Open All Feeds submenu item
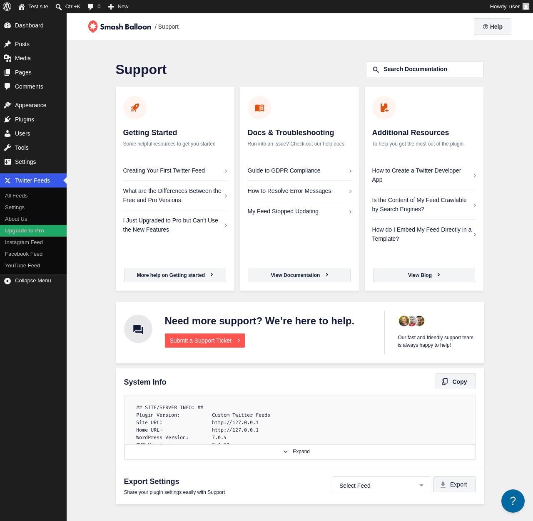The width and height of the screenshot is (533, 521). click(x=33, y=196)
